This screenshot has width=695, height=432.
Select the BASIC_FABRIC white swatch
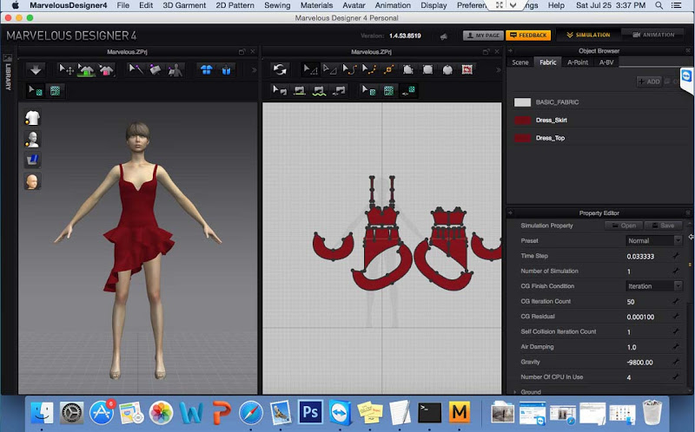(522, 102)
